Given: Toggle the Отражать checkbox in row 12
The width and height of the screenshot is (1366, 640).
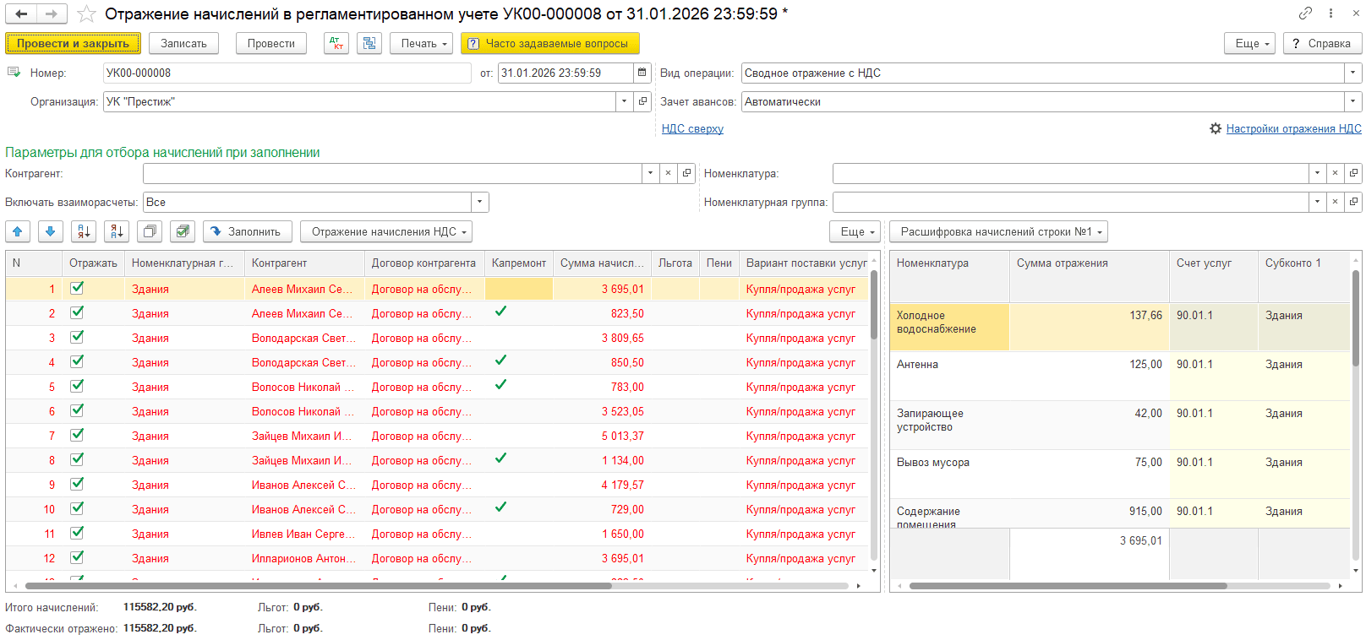Looking at the screenshot, I should click(77, 557).
